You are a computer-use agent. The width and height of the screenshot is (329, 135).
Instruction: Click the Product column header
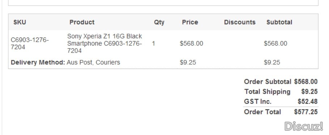point(82,22)
